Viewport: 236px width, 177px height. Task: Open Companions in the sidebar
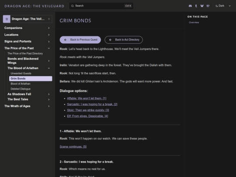13,28
